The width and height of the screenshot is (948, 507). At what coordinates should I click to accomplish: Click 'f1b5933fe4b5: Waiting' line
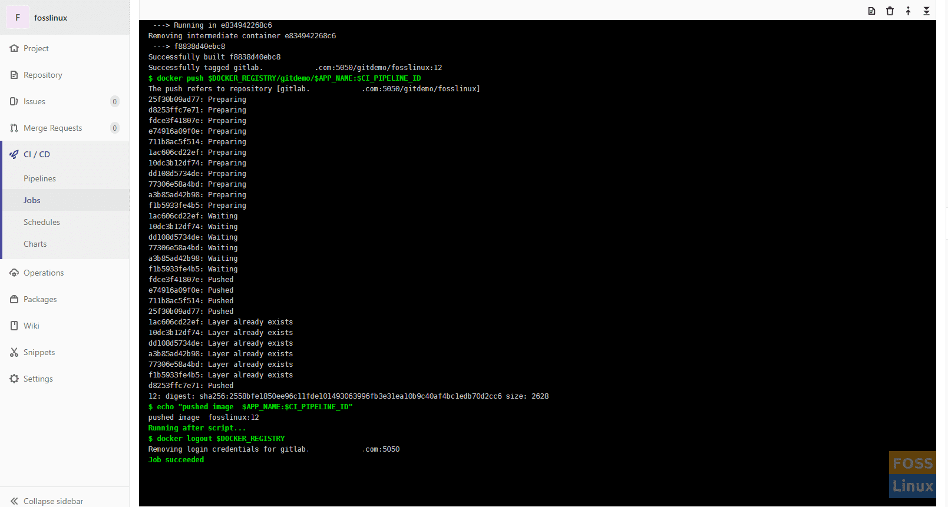pos(193,269)
